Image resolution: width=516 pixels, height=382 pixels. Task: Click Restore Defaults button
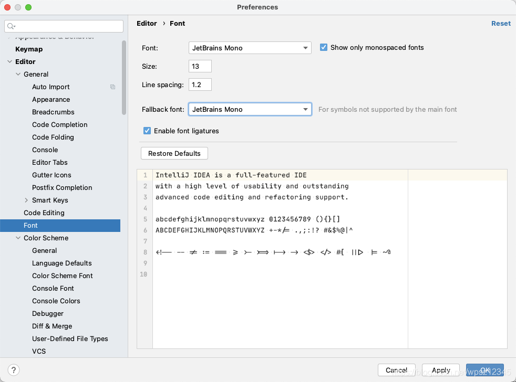click(x=174, y=154)
